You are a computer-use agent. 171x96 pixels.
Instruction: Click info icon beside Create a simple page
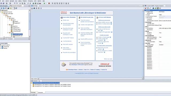pyautogui.click(x=110, y=37)
